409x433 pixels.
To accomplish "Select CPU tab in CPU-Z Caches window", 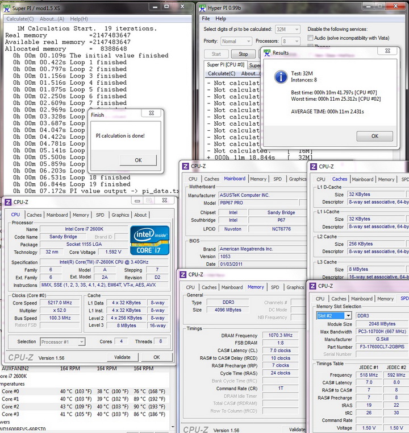I will [320, 179].
